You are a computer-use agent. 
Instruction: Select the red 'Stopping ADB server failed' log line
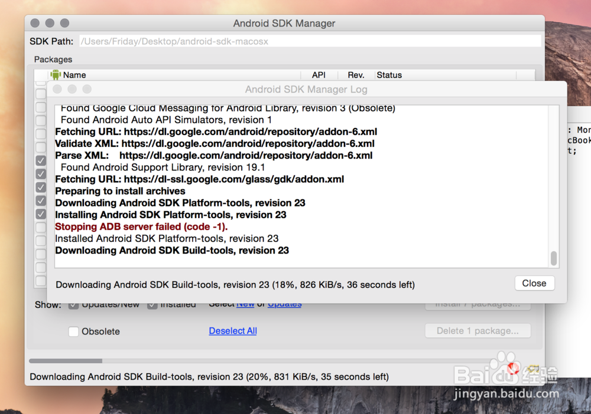point(141,226)
